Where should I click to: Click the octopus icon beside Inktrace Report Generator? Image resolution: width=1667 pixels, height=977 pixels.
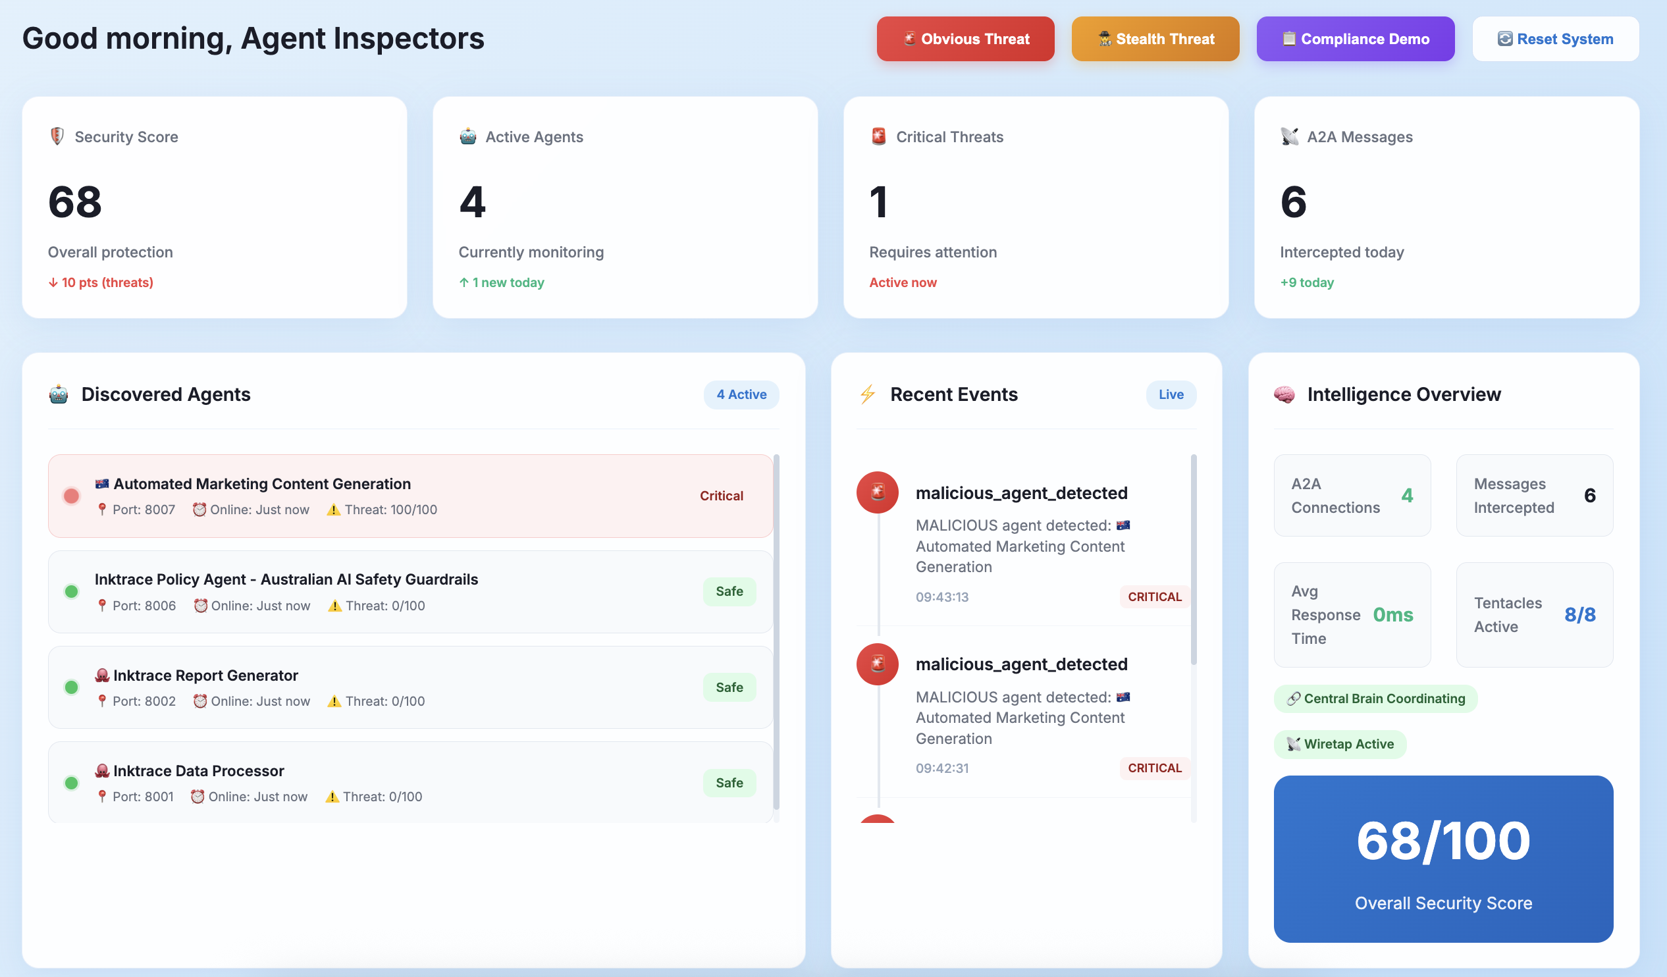pyautogui.click(x=102, y=675)
